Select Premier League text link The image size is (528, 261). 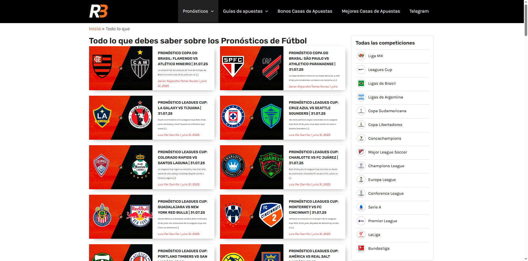pos(383,221)
